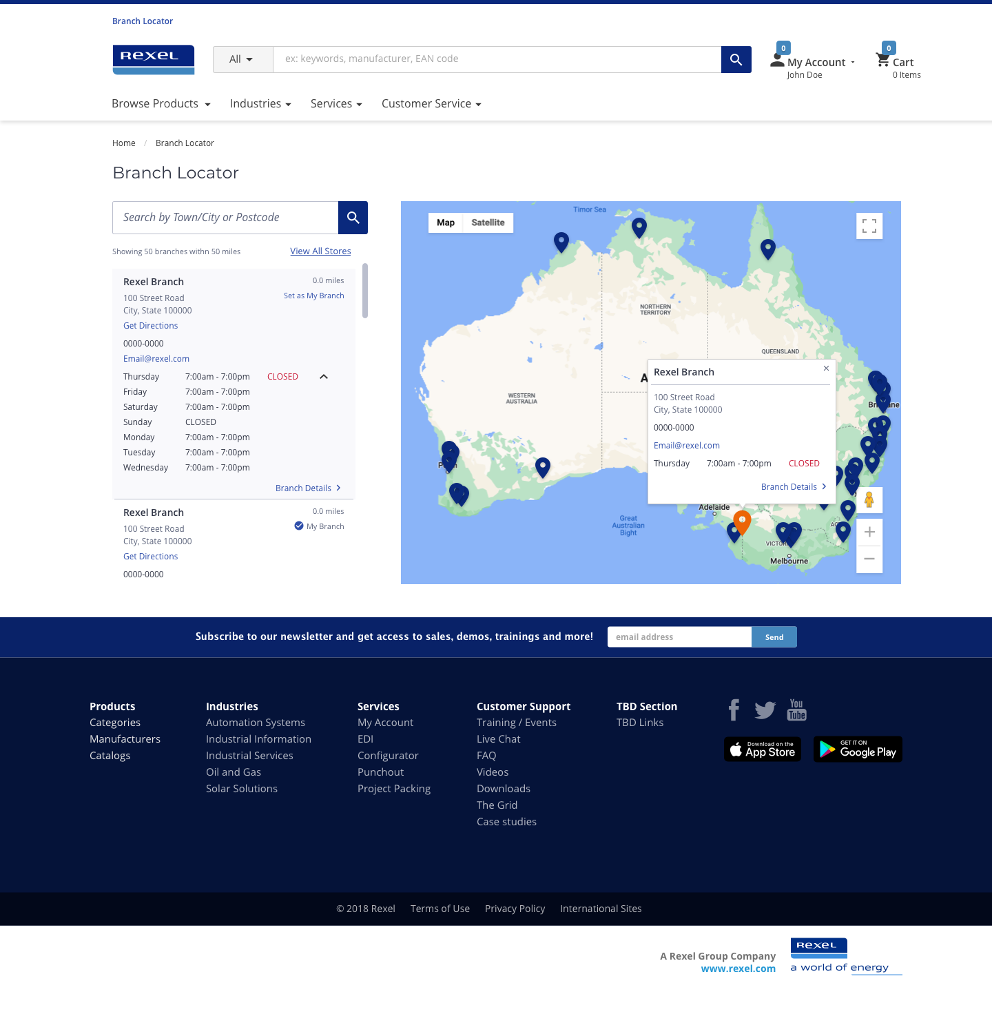This screenshot has width=992, height=1034.
Task: Click Email@rexel.com in the branch list
Action: point(156,359)
